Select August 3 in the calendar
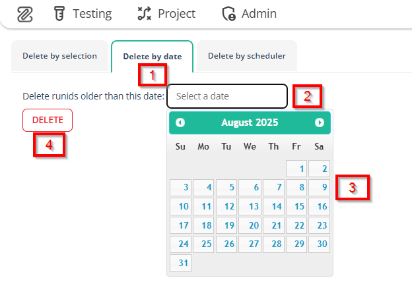412x305 pixels. 181,188
